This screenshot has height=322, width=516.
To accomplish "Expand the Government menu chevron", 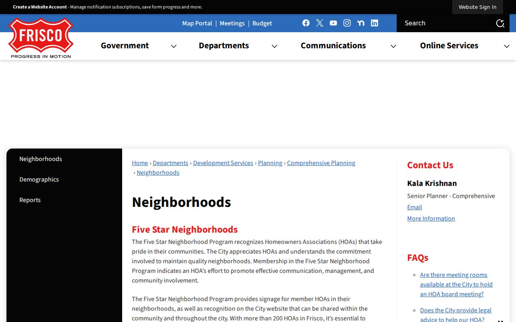I will [x=174, y=46].
